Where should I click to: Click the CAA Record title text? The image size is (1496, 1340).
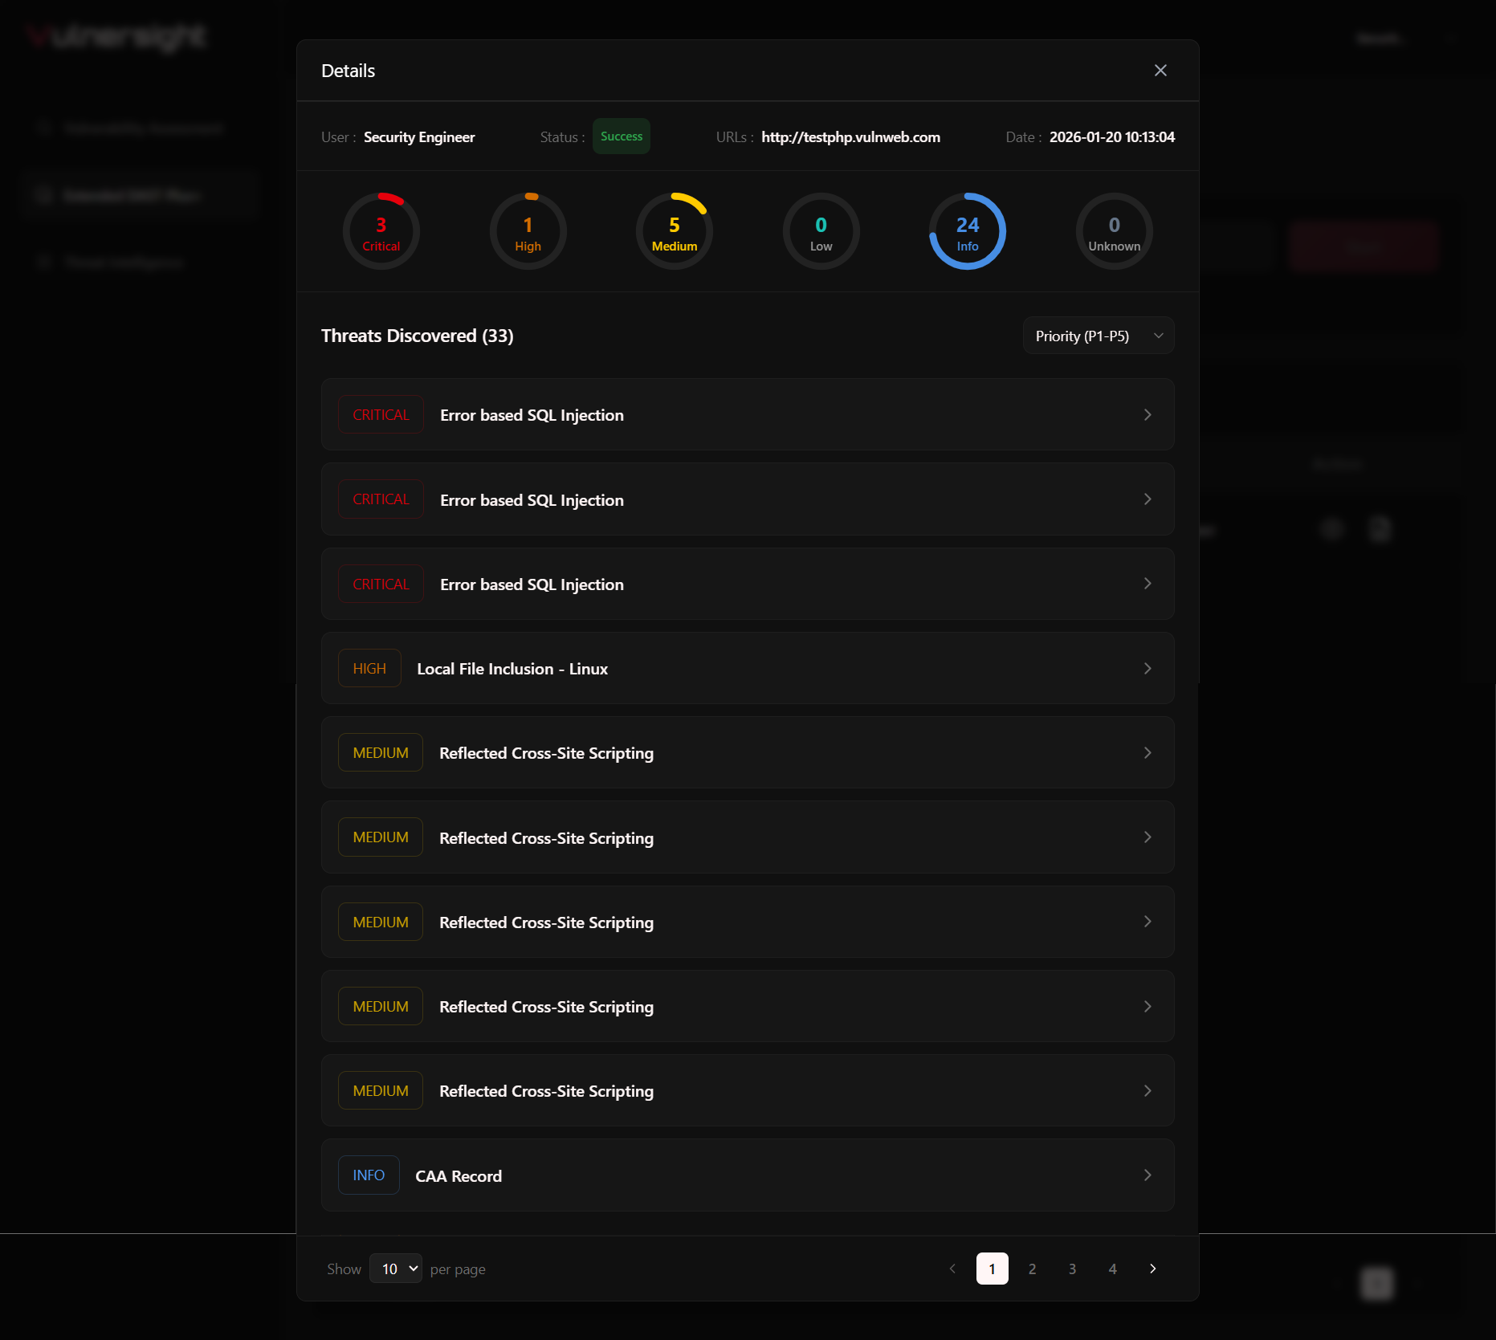(459, 1176)
